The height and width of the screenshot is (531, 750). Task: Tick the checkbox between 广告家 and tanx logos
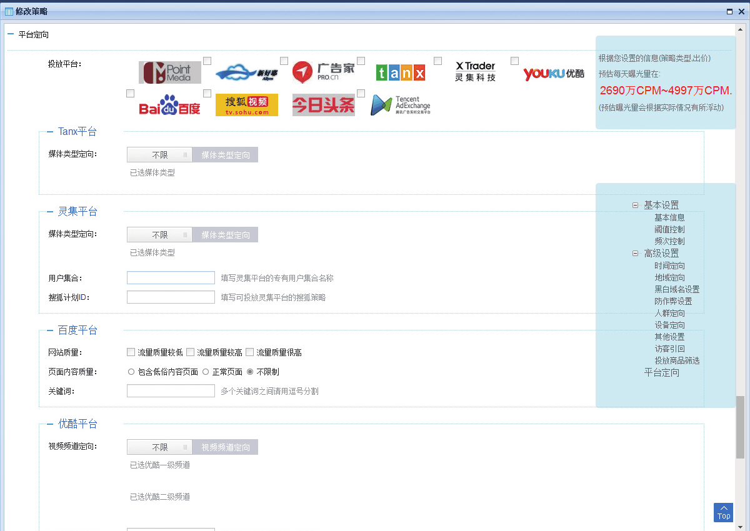[361, 61]
